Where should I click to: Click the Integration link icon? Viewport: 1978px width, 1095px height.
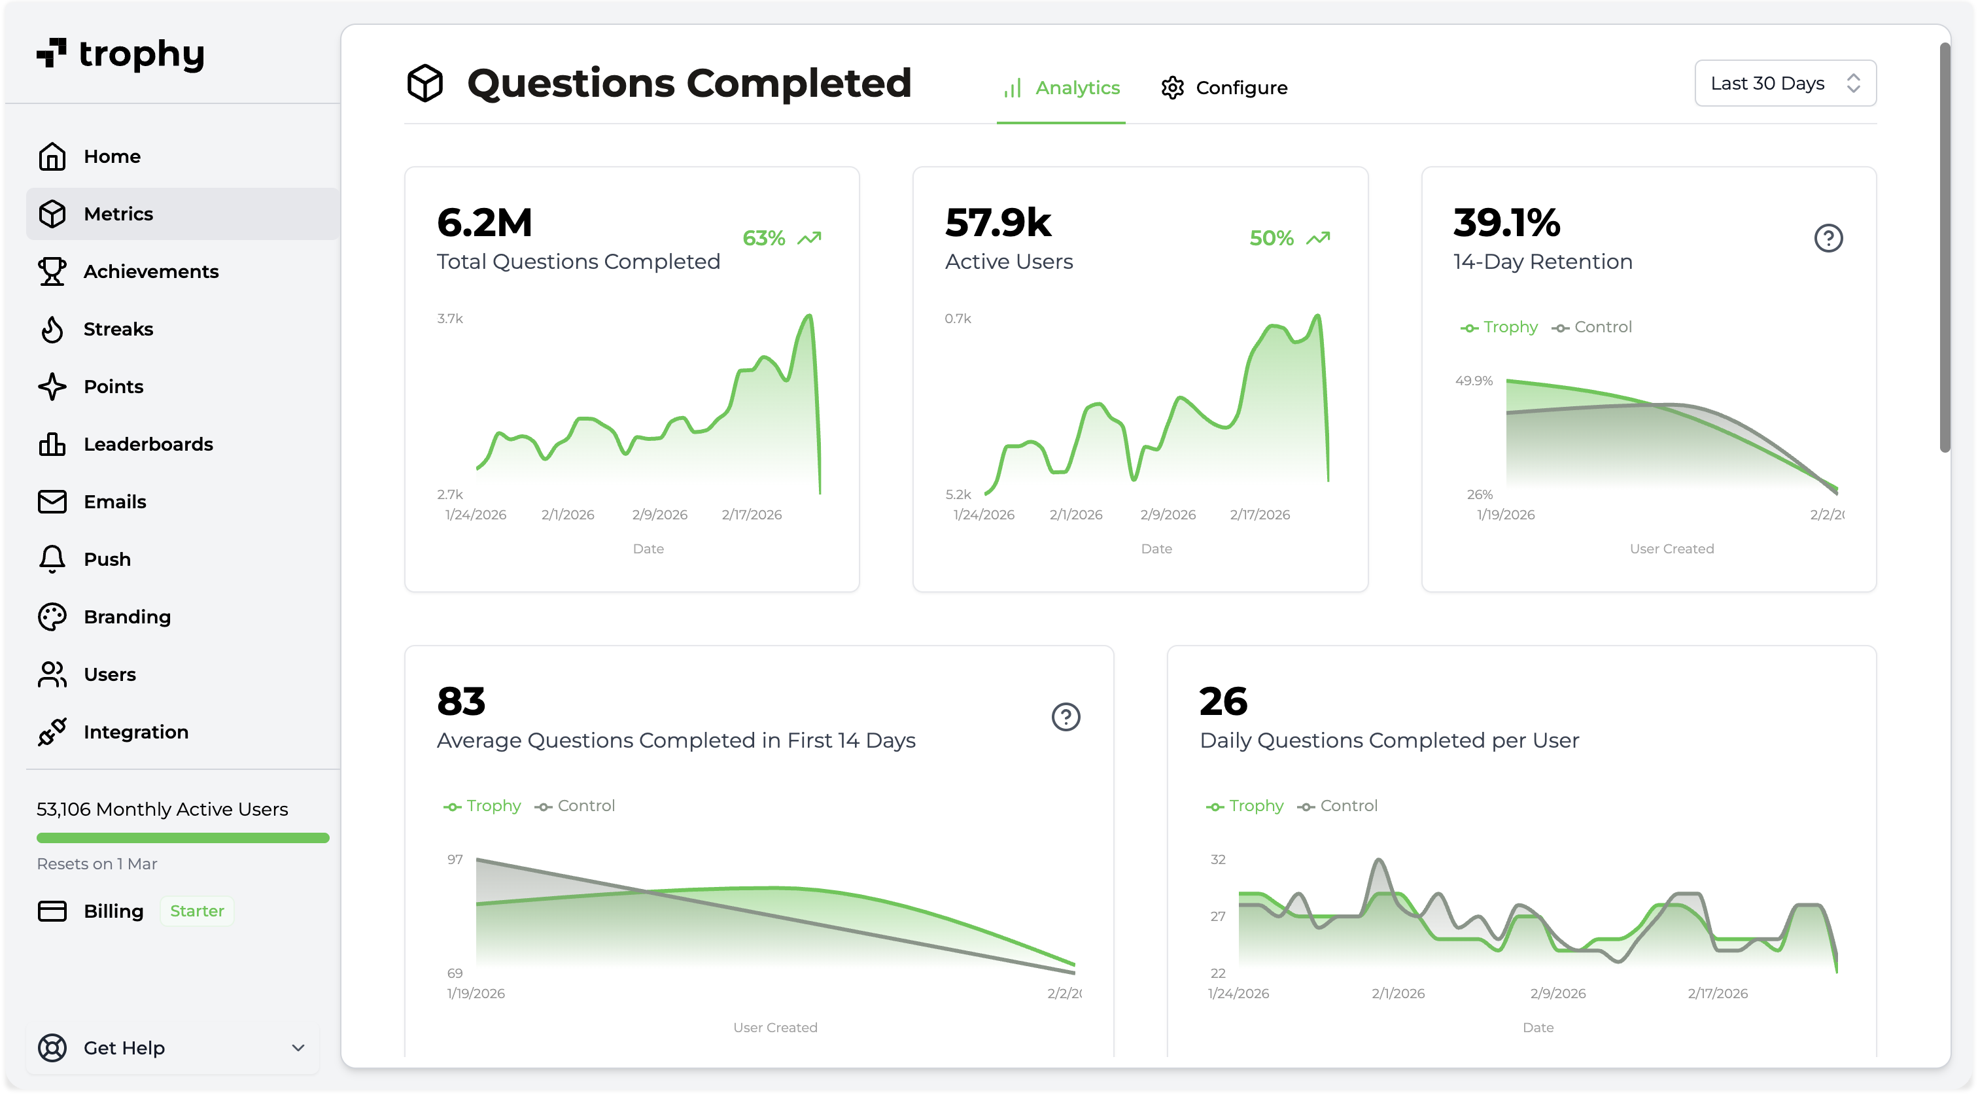click(x=52, y=732)
